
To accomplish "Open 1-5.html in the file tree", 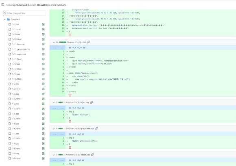I will tap(16, 119).
